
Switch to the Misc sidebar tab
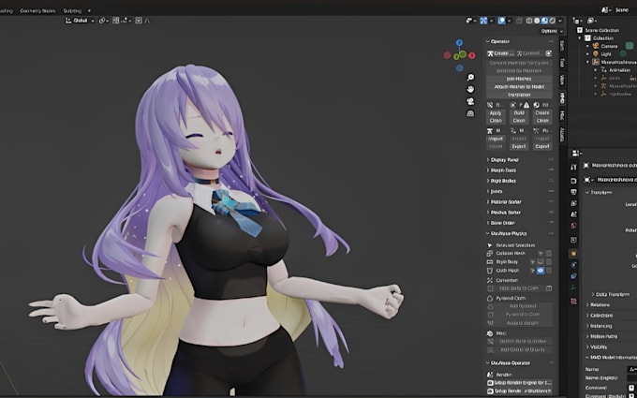click(562, 115)
